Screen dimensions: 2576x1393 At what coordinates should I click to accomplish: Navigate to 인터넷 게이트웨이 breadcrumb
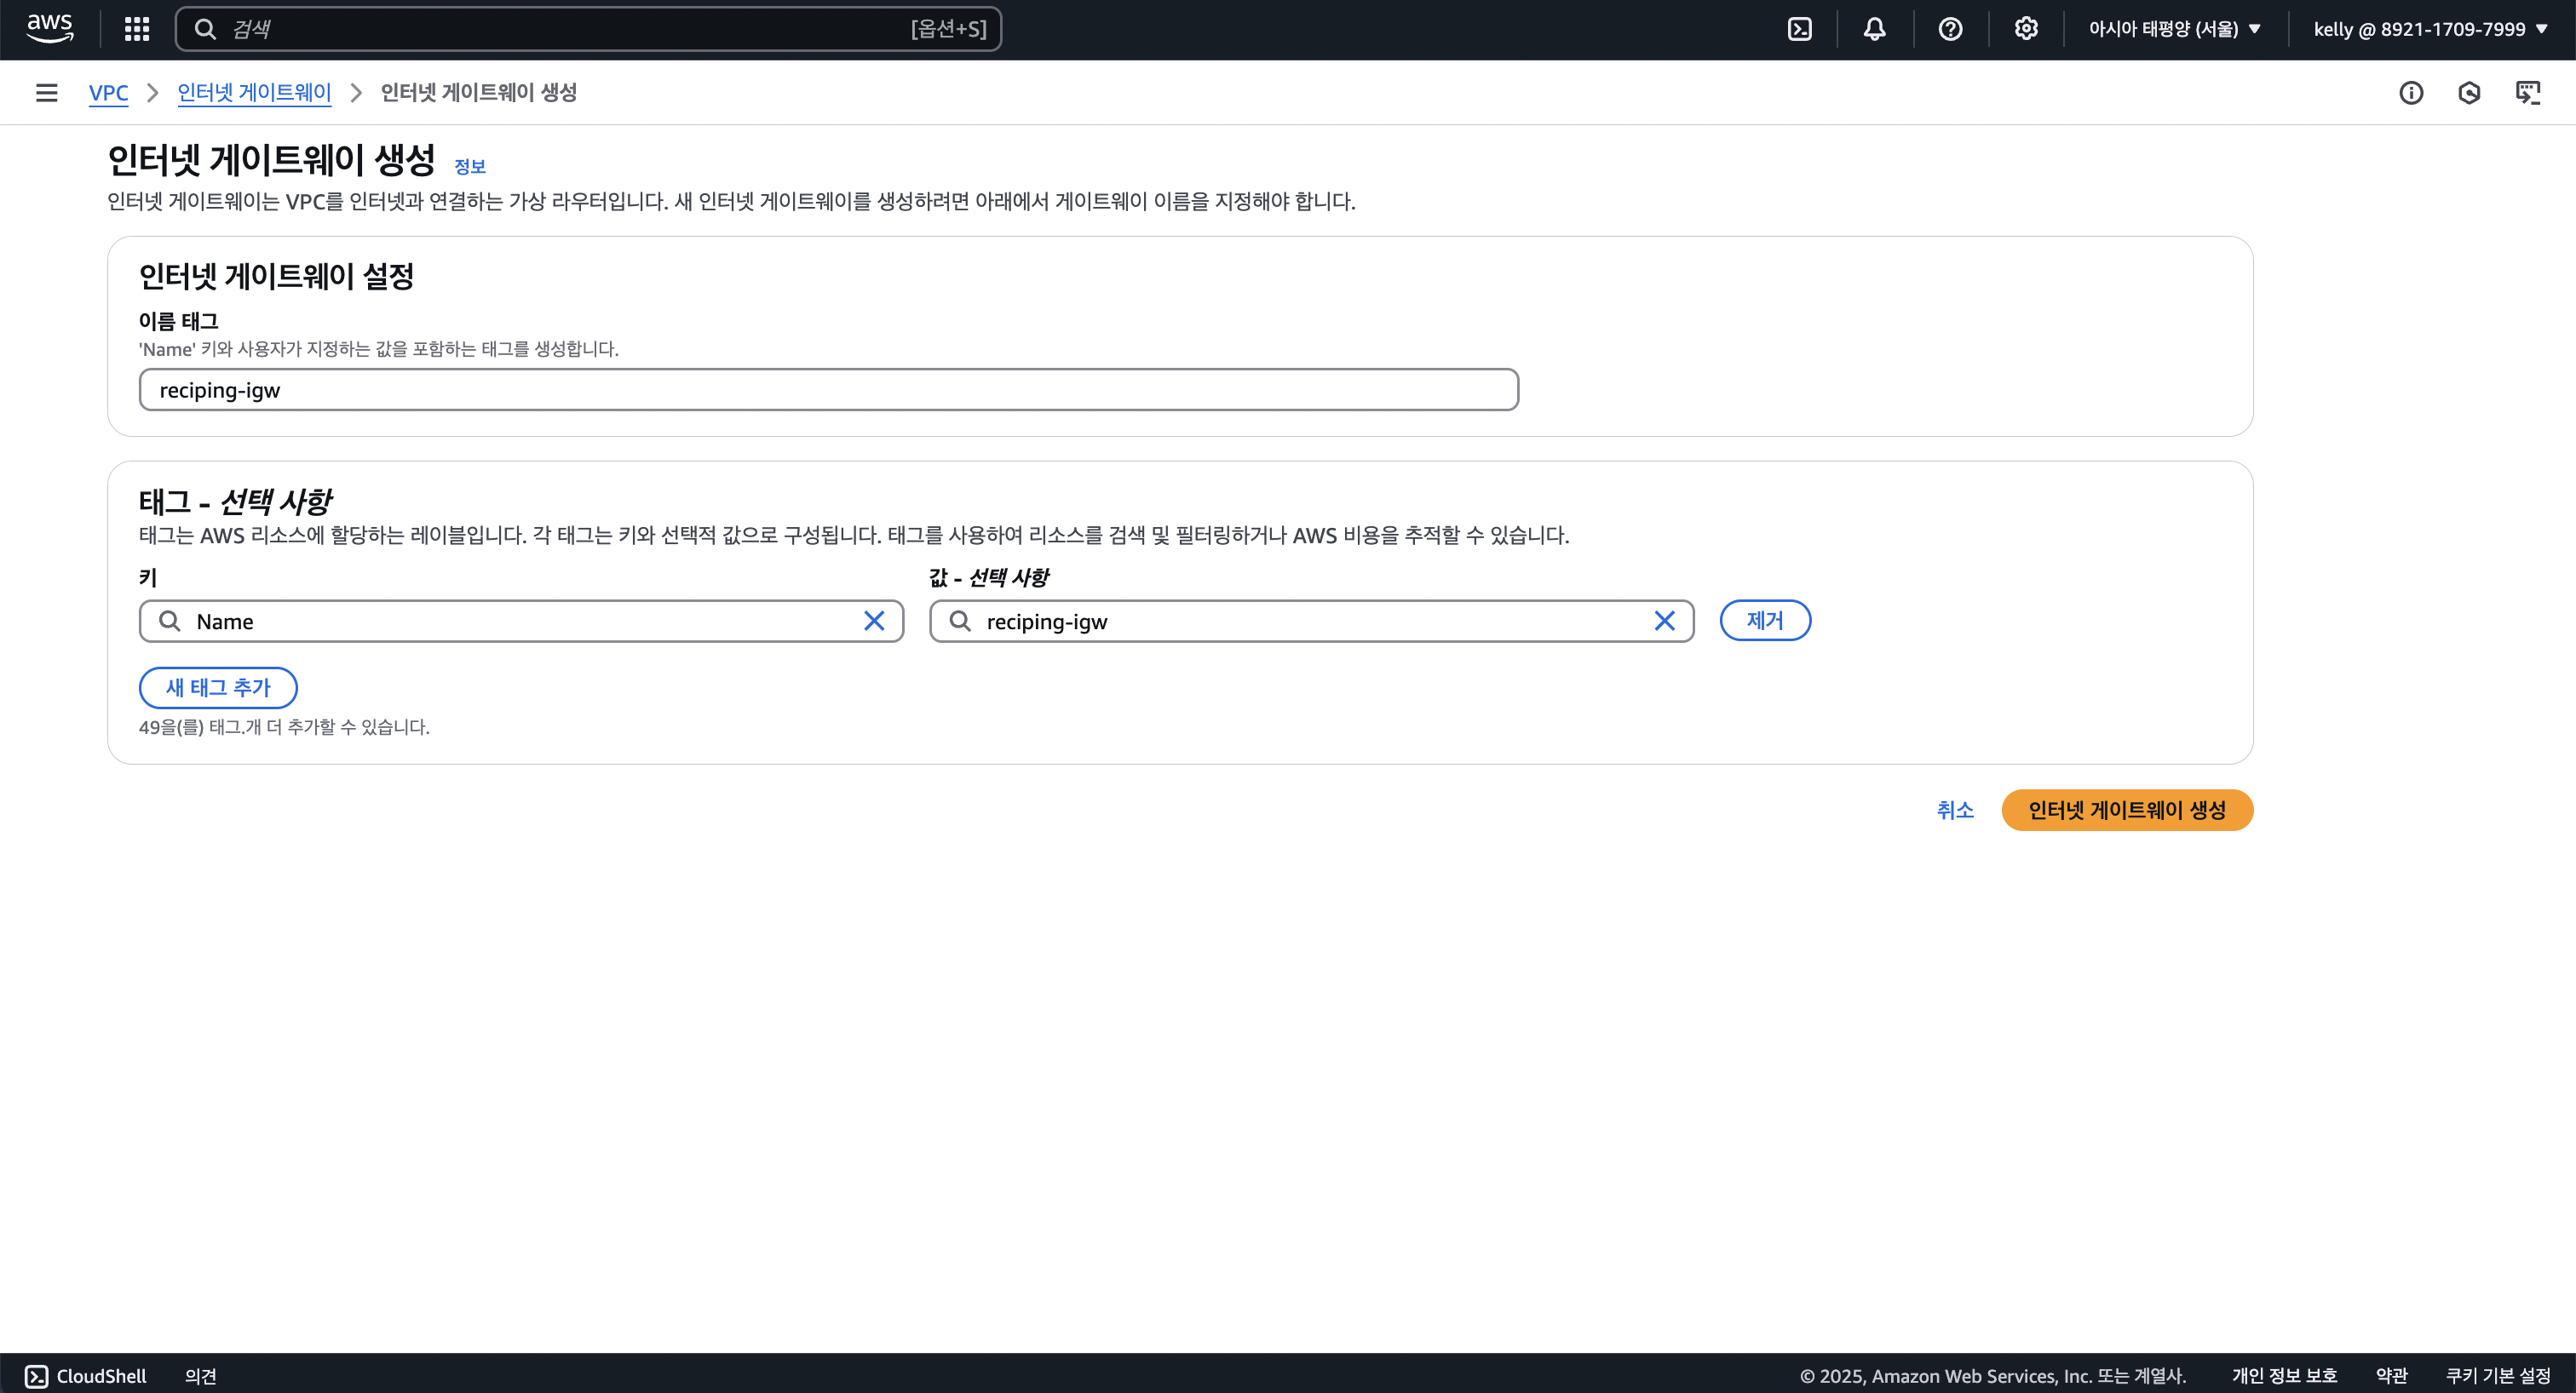pos(254,93)
